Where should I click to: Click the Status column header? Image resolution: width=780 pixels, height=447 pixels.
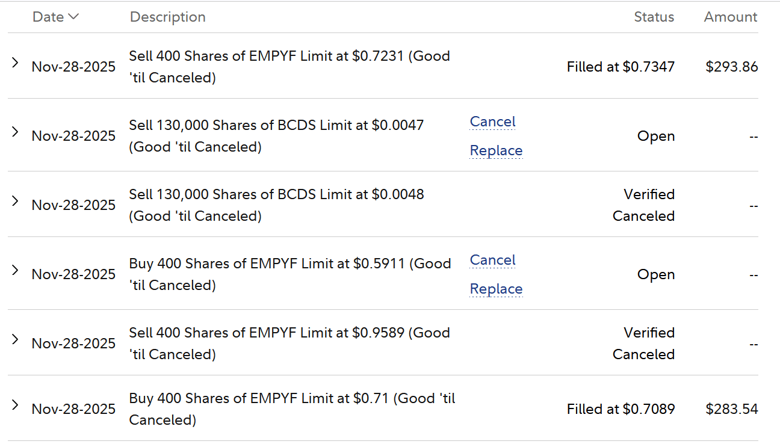[654, 17]
